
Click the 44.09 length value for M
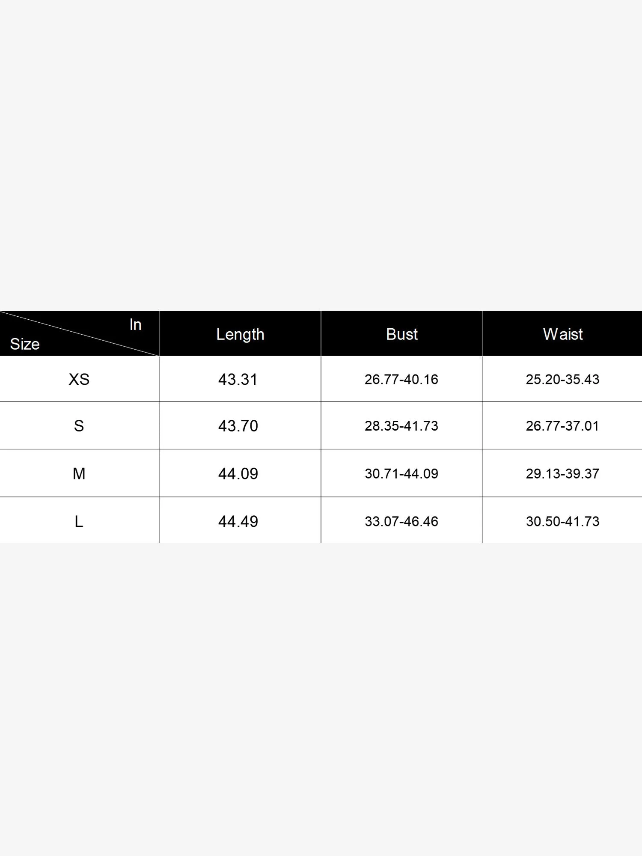click(238, 474)
